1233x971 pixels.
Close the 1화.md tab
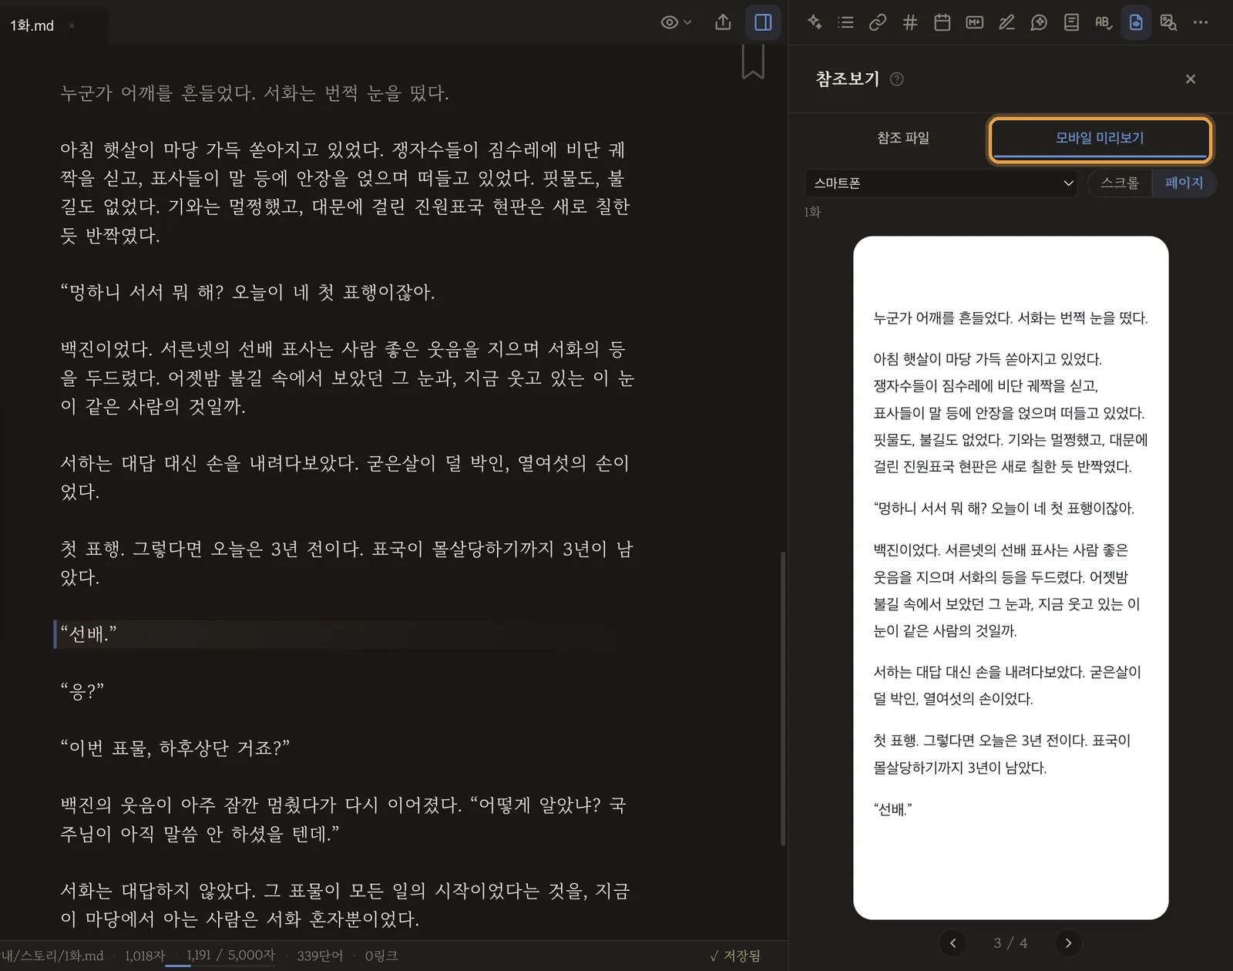click(72, 25)
